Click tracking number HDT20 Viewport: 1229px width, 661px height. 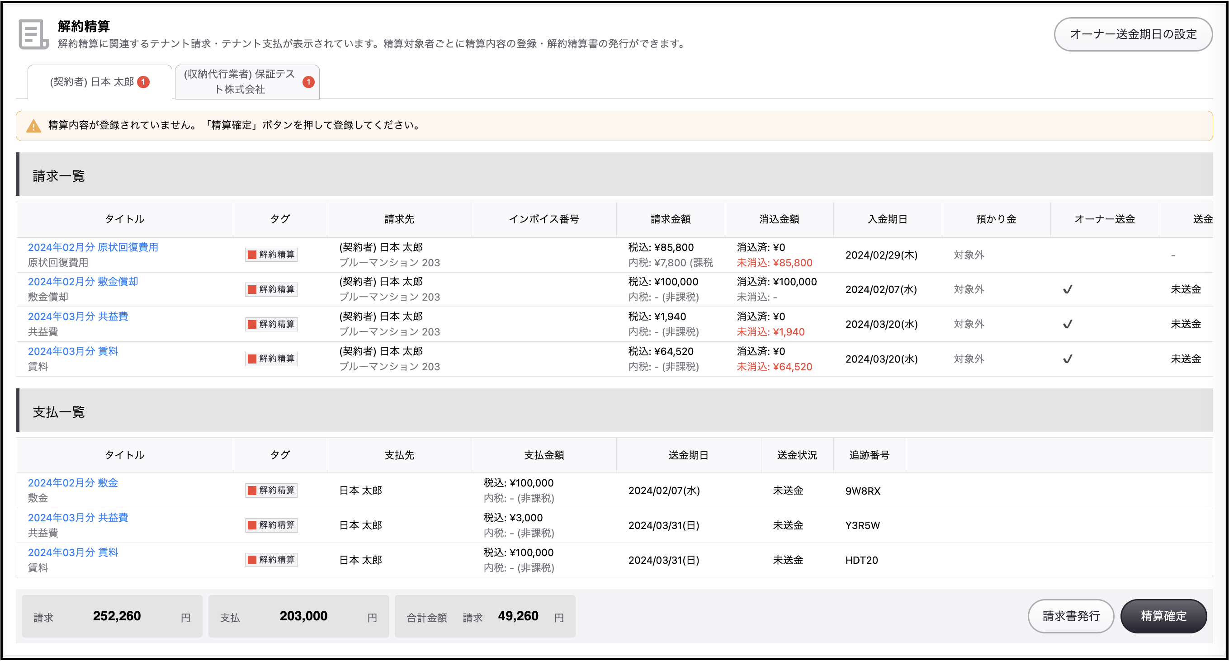(x=862, y=560)
